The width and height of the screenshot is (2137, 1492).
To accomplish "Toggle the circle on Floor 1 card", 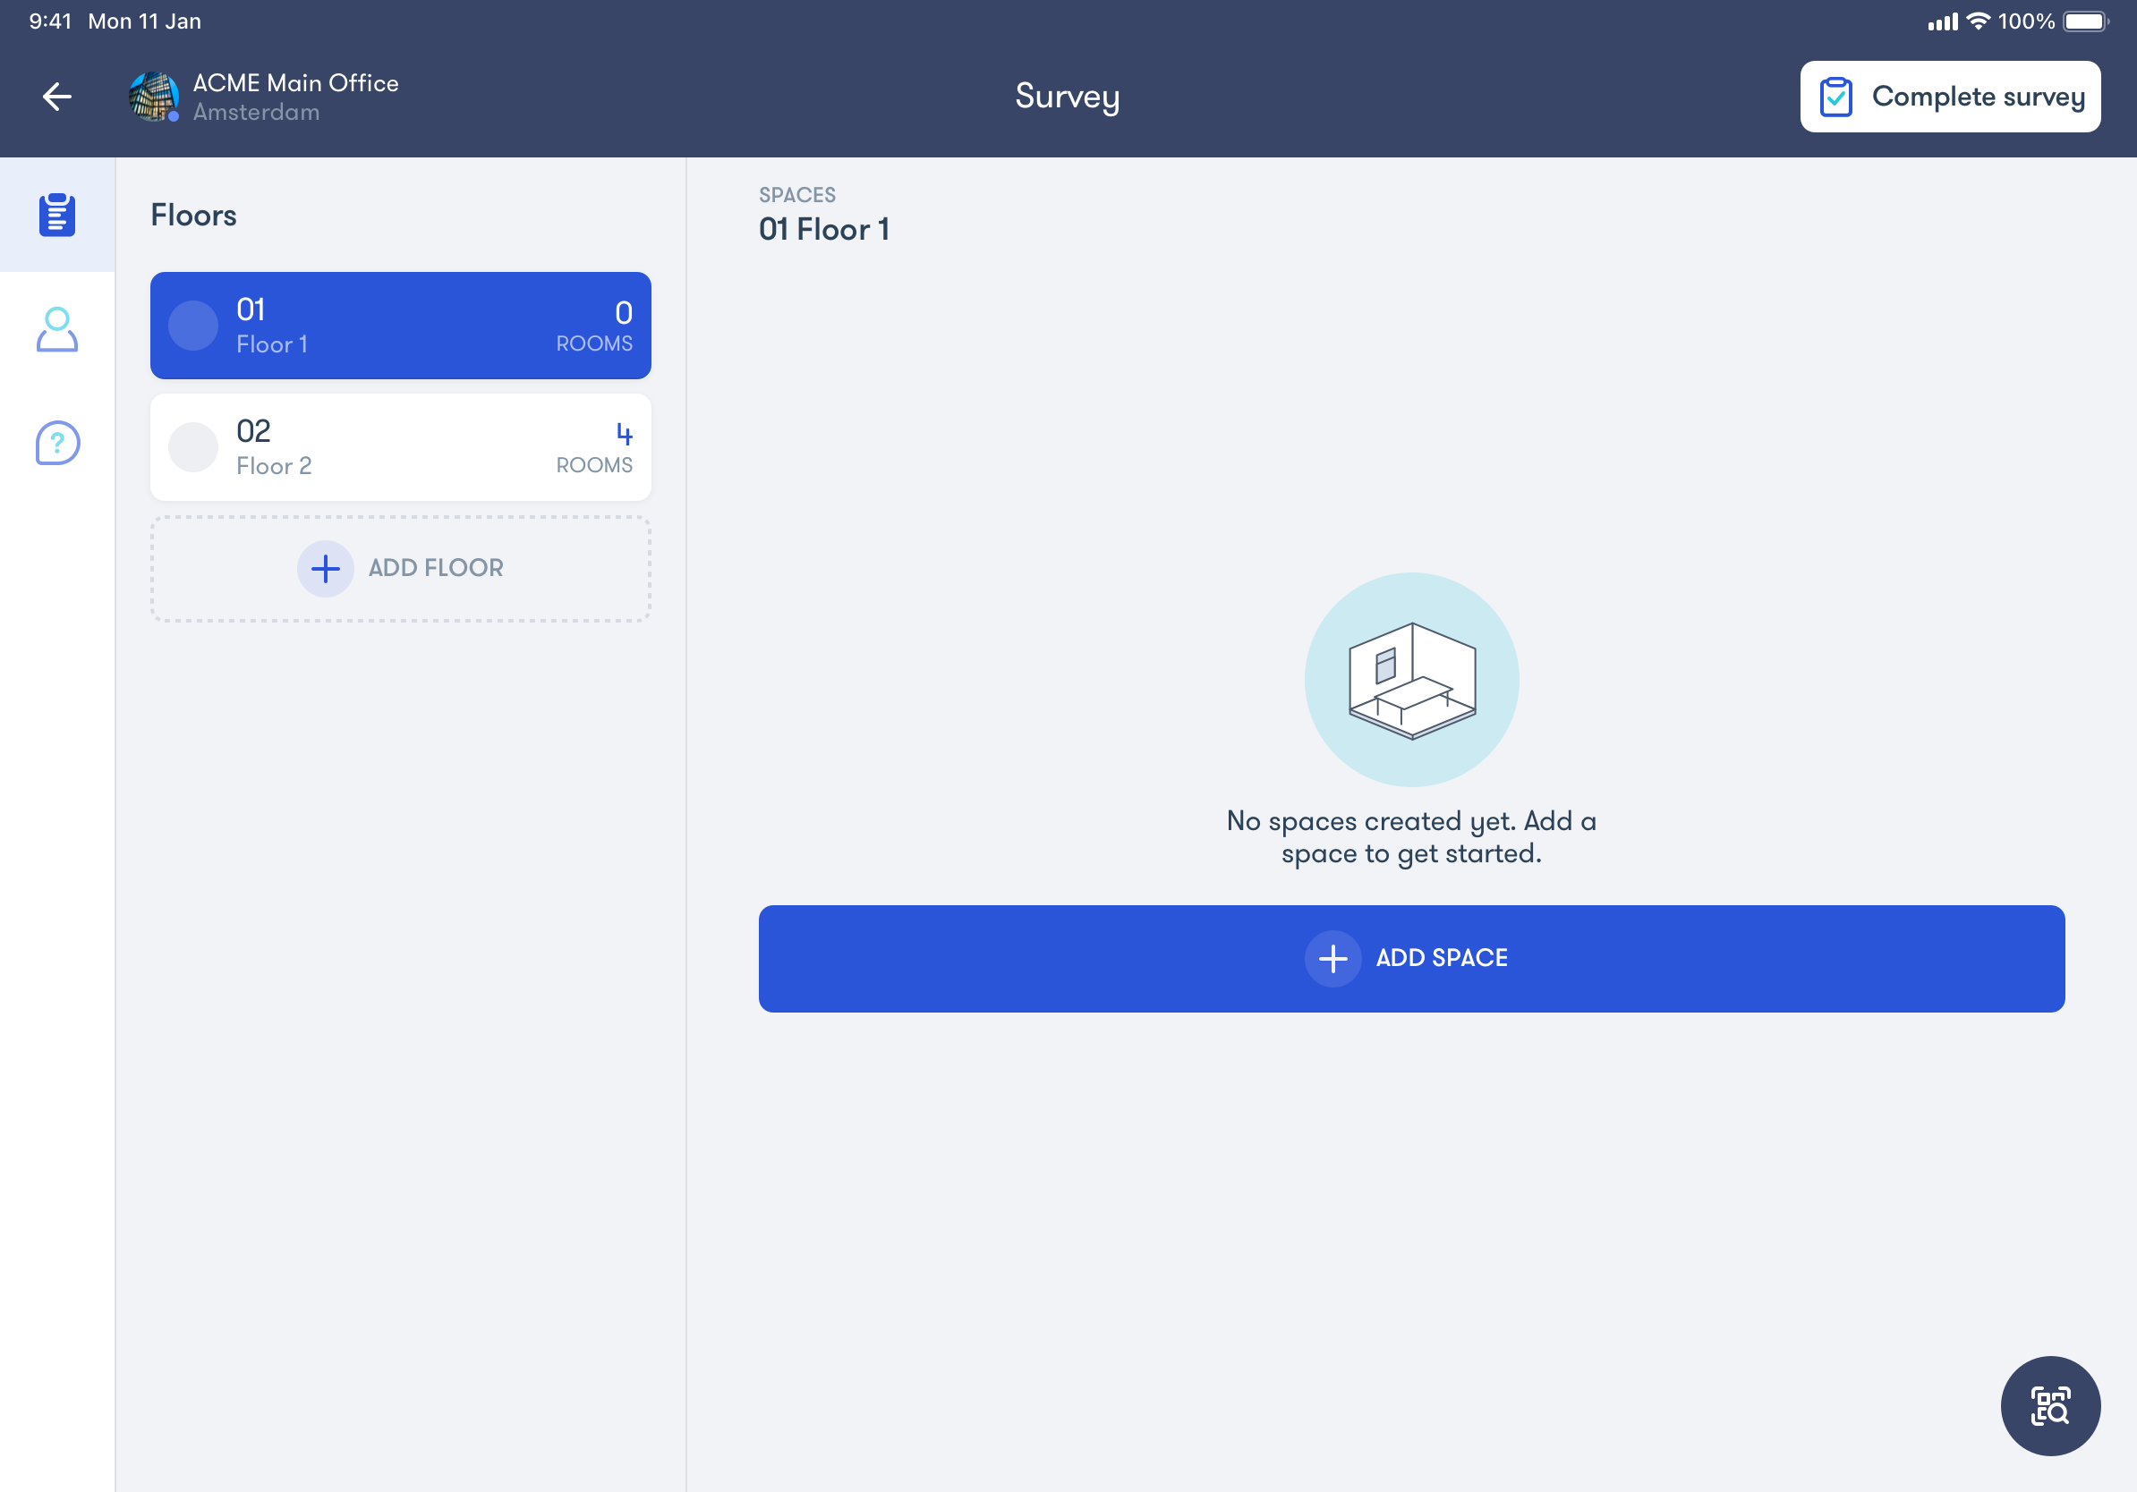I will click(192, 326).
